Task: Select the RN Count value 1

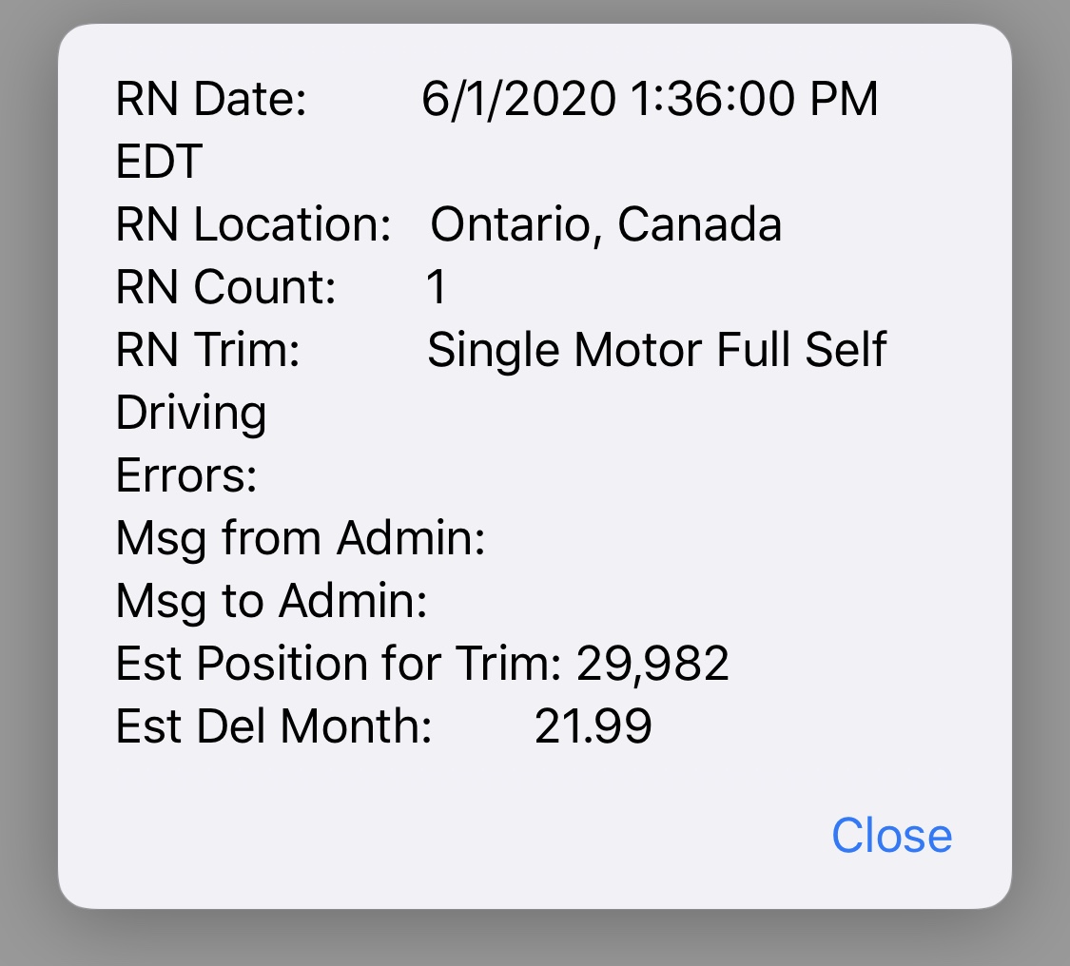Action: (x=436, y=287)
